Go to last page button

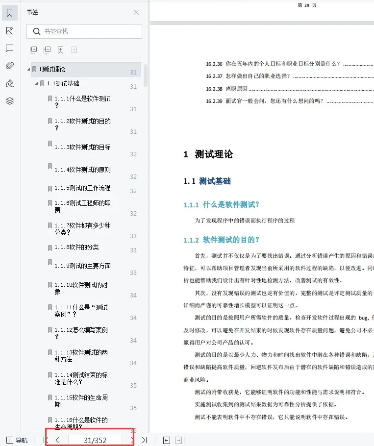(x=144, y=440)
